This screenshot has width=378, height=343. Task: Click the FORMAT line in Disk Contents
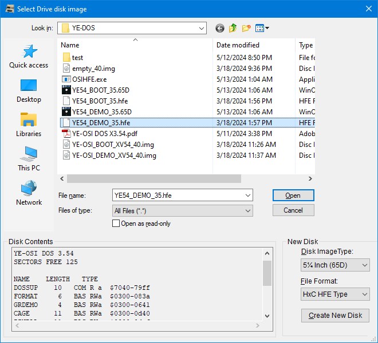pyautogui.click(x=82, y=296)
